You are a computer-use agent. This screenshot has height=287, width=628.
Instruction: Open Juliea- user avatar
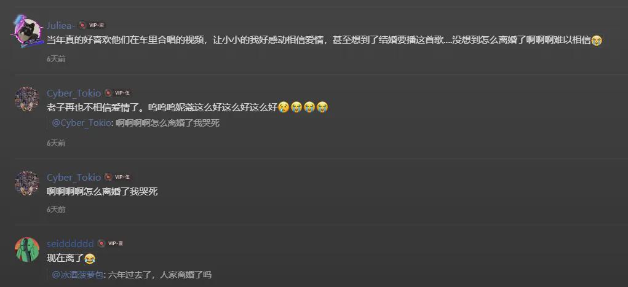coord(27,31)
